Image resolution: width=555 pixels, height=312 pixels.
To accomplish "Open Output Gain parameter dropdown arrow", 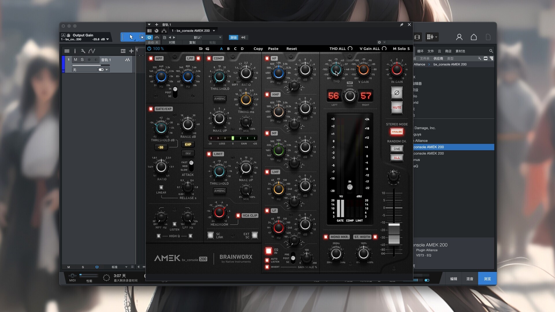I will (108, 39).
